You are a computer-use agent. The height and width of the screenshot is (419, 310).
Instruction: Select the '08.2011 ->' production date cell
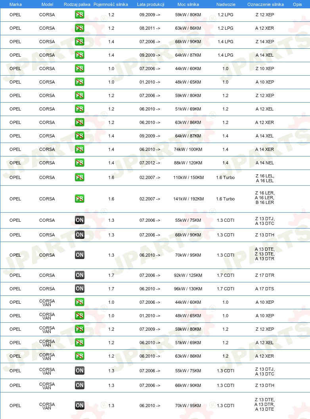150,28
